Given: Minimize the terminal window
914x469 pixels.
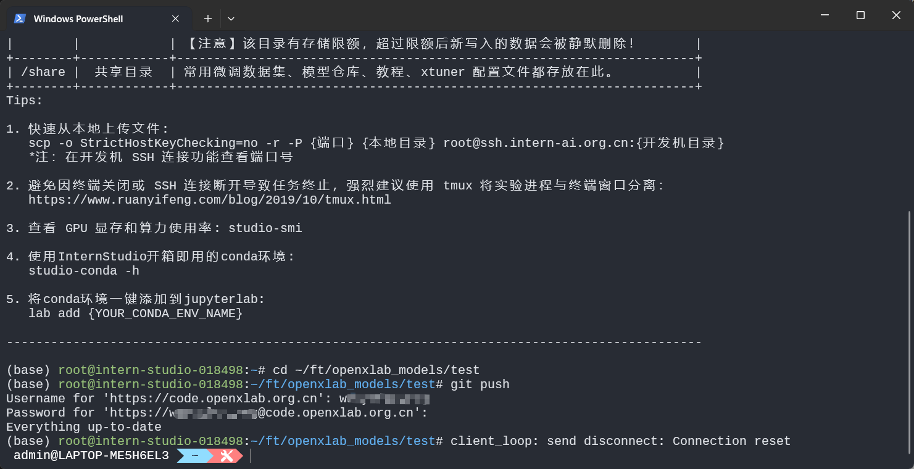Looking at the screenshot, I should [x=824, y=15].
